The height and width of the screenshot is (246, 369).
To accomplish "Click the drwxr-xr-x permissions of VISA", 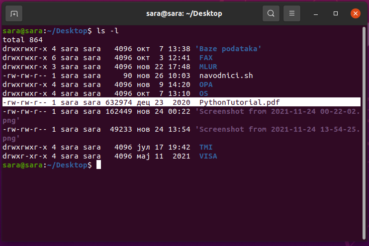I will click(25, 156).
